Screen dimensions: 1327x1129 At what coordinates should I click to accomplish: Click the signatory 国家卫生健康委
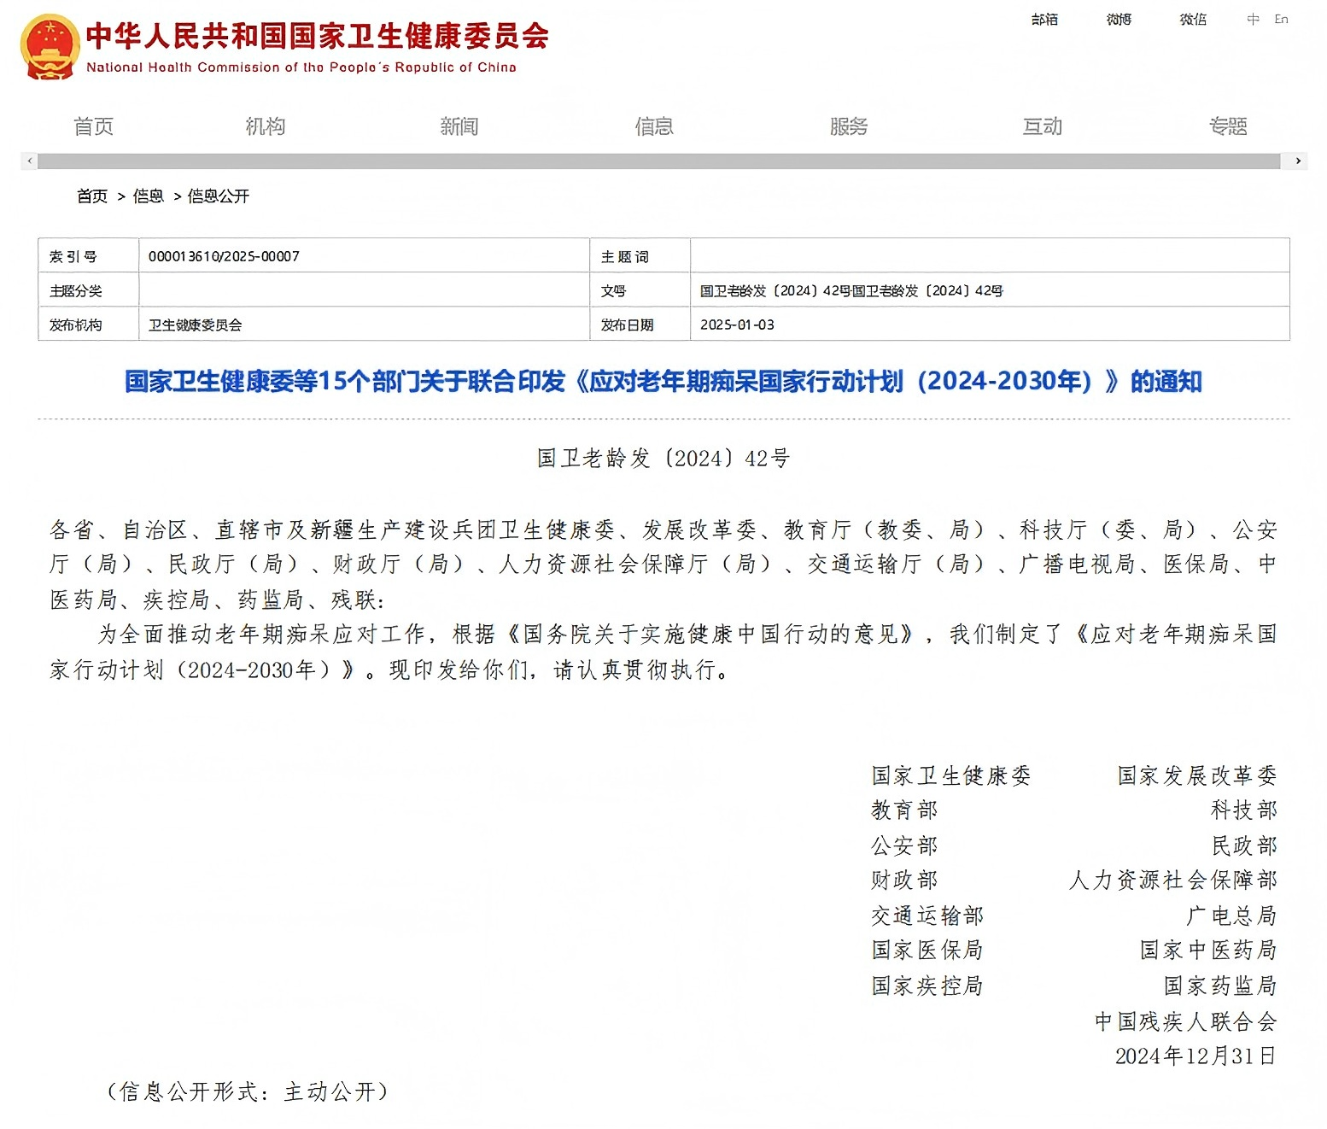tap(951, 775)
